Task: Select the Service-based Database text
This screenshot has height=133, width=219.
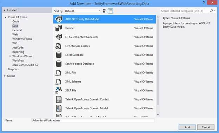Action: tap(79, 64)
